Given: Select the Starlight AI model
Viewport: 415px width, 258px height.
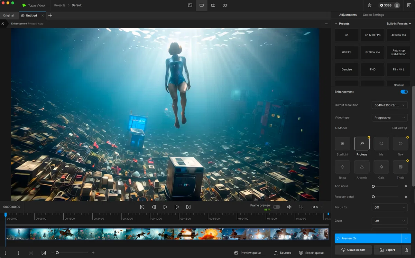Looking at the screenshot, I should (x=342, y=143).
